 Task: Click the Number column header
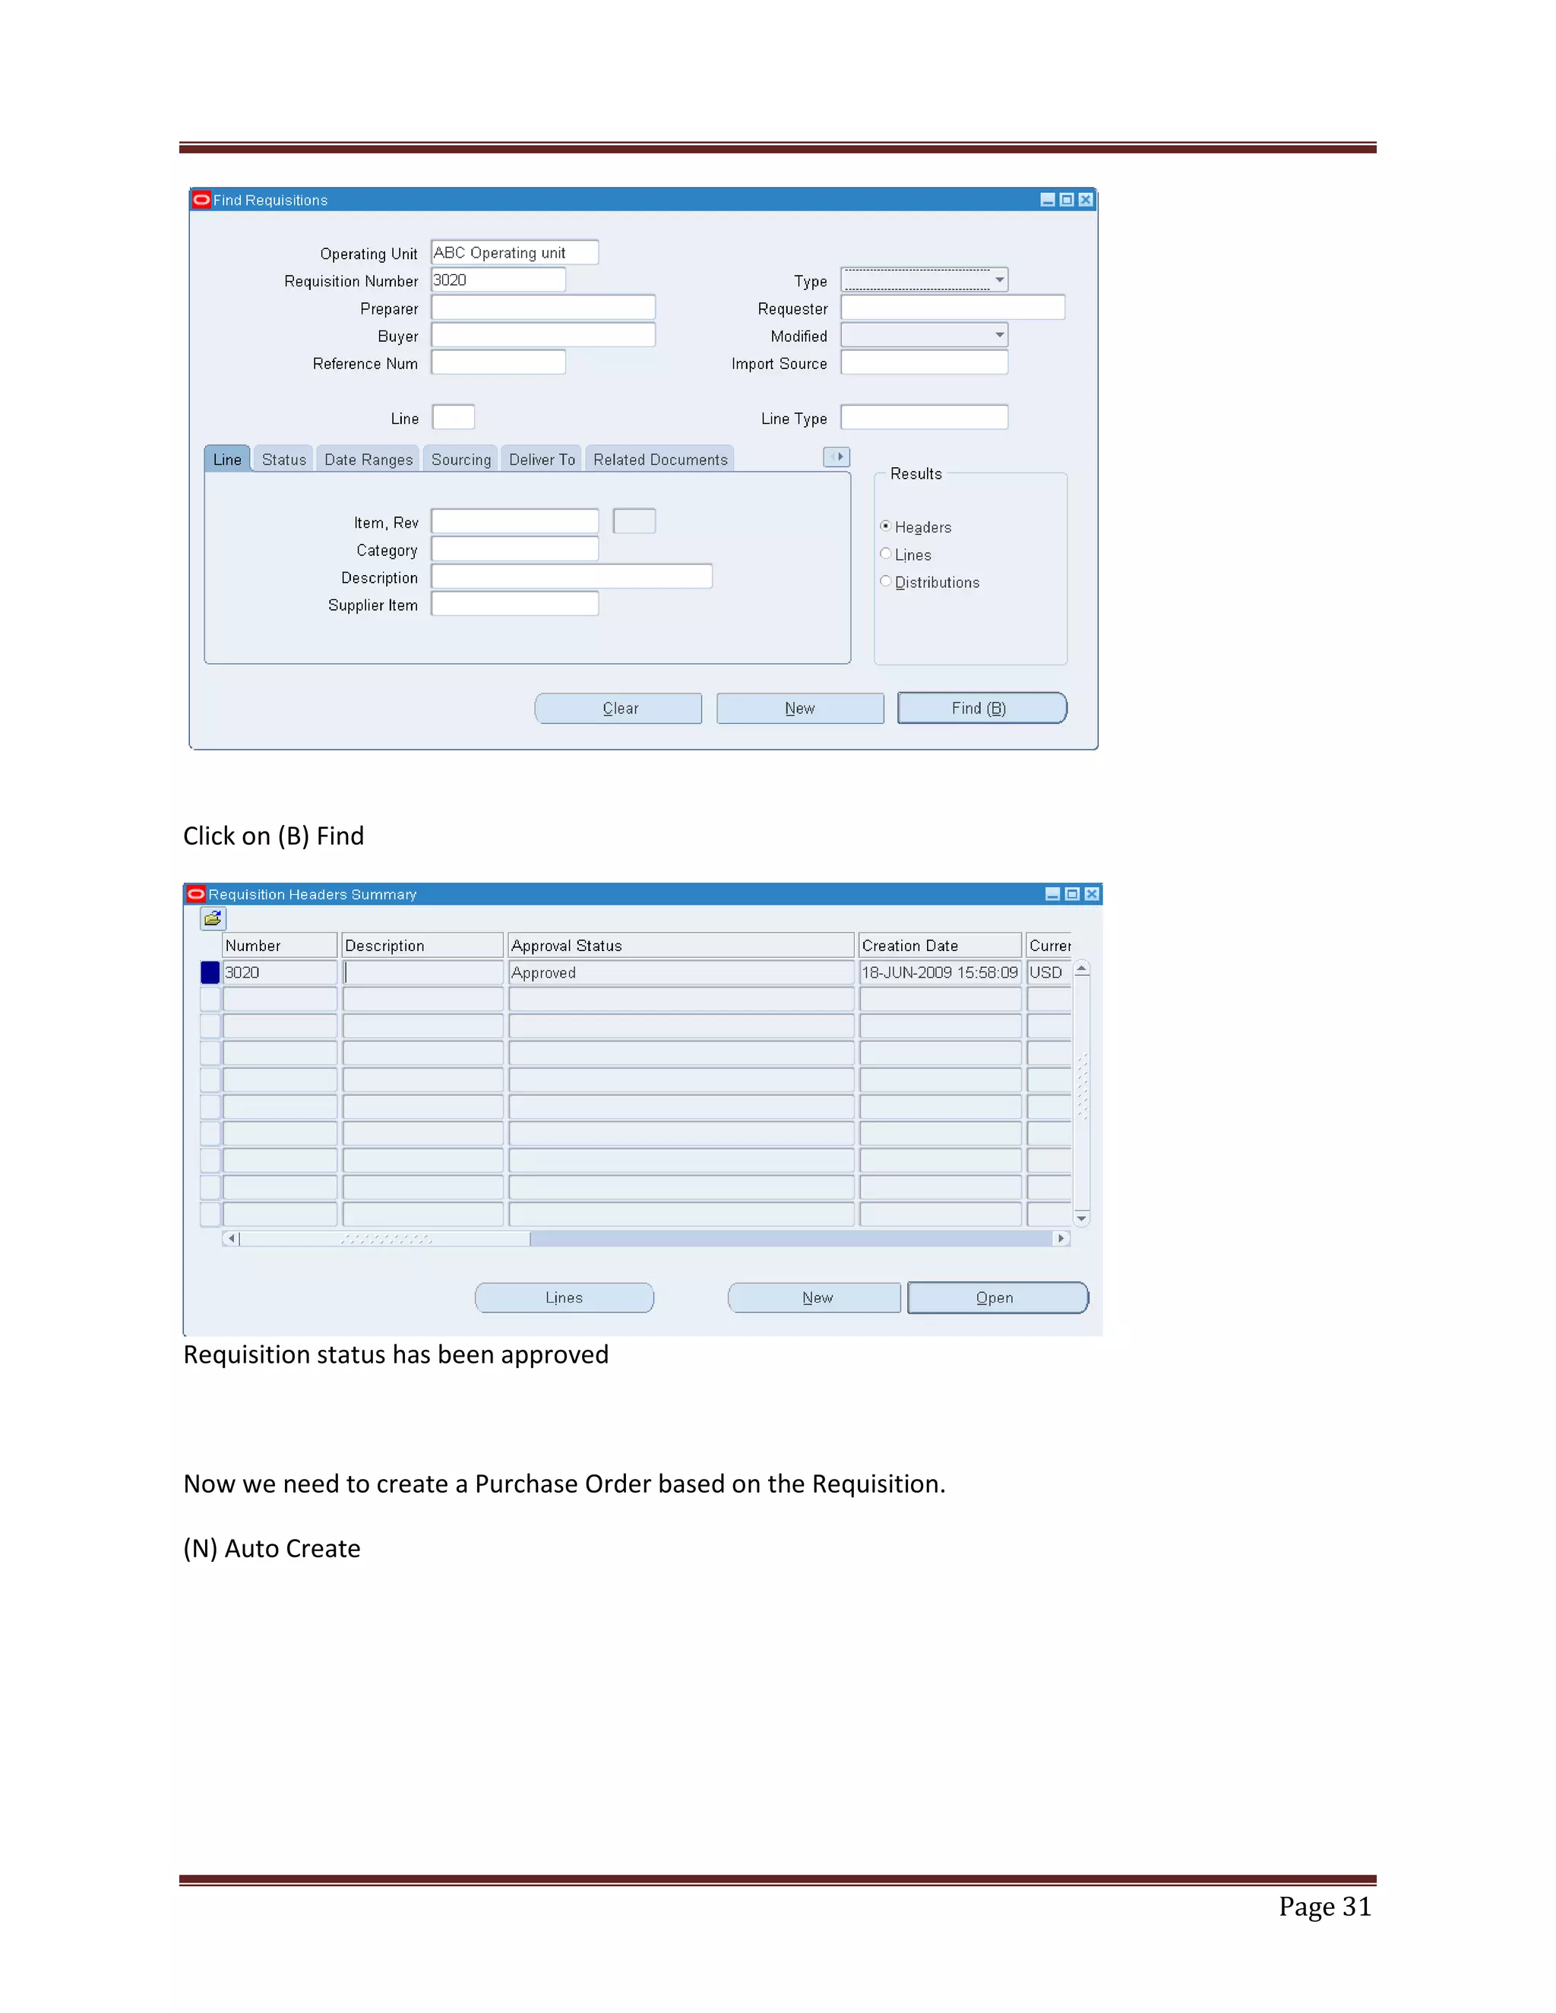280,946
